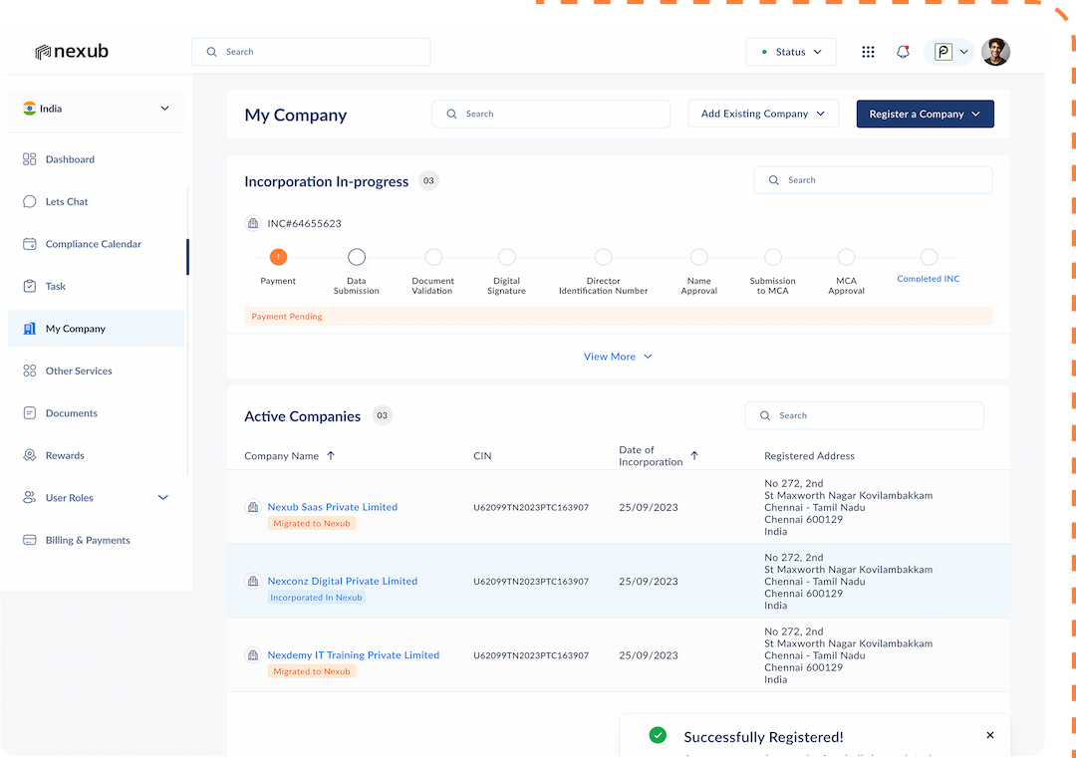The image size is (1076, 758).
Task: Expand the India country selector
Action: click(x=96, y=109)
